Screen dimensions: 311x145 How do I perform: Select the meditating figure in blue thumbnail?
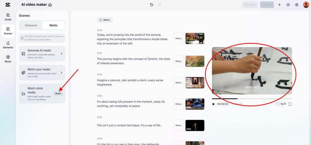click(195, 104)
